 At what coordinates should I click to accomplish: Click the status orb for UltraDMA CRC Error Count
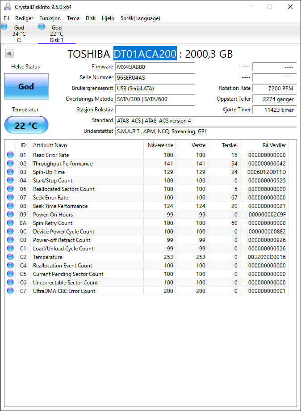[x=10, y=291]
